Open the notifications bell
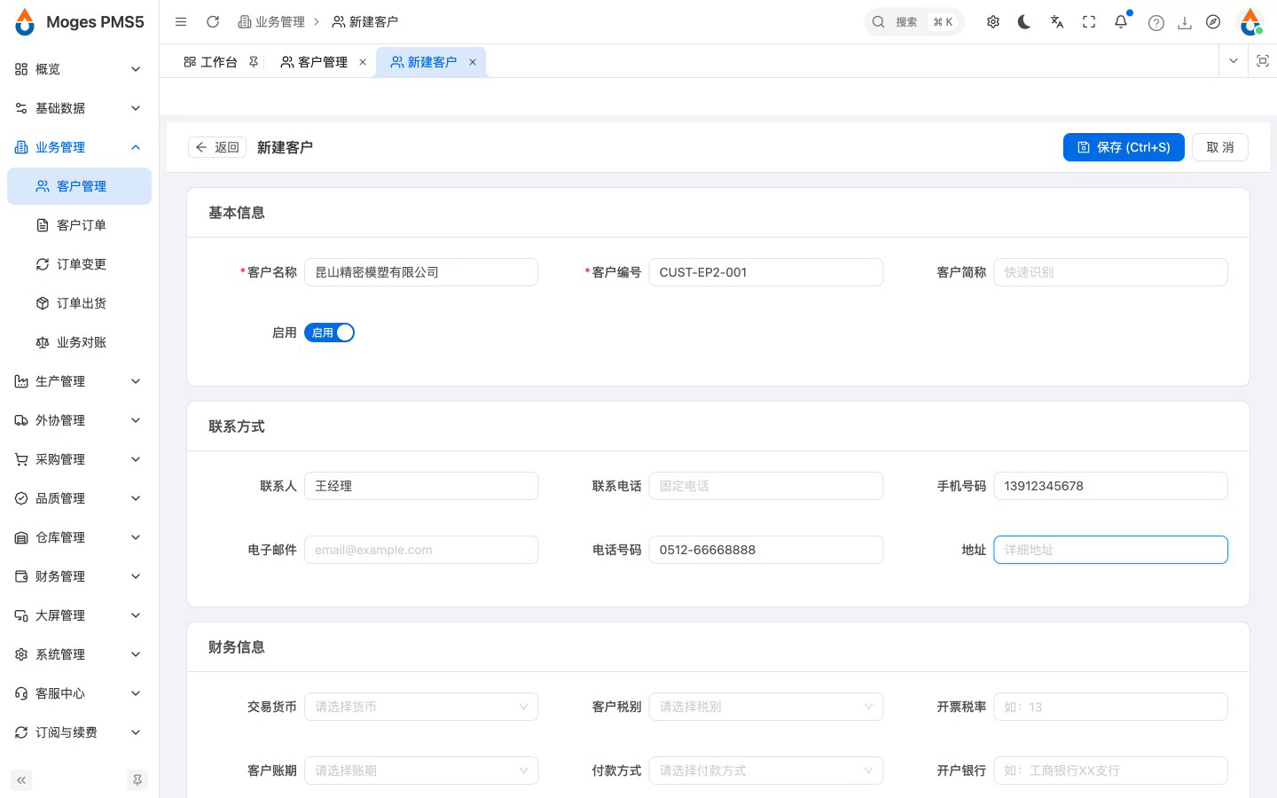The height and width of the screenshot is (798, 1277). 1121,21
